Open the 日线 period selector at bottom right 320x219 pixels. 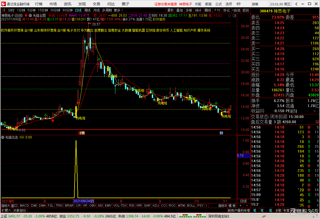[244, 201]
